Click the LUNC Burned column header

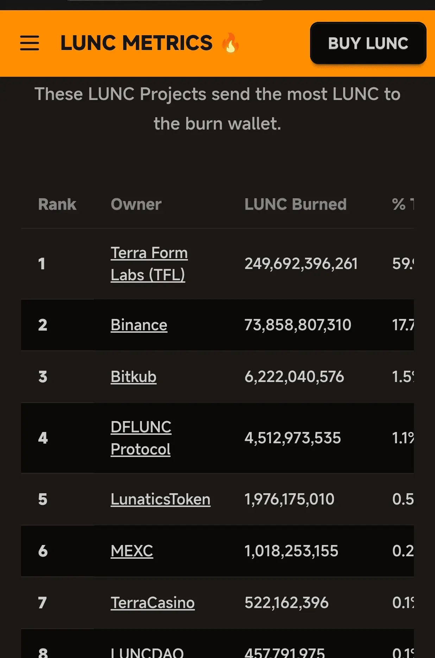pyautogui.click(x=296, y=204)
